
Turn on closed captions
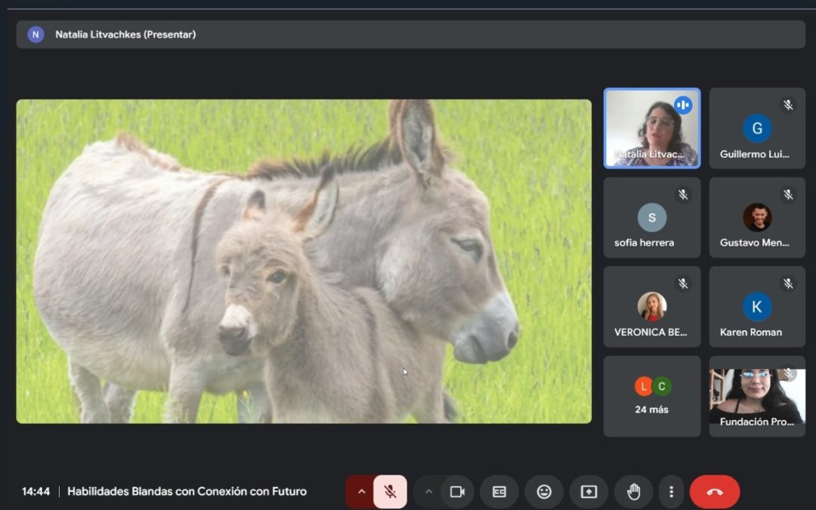[x=499, y=492]
